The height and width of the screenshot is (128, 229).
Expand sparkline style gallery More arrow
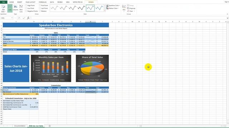coord(105,11)
